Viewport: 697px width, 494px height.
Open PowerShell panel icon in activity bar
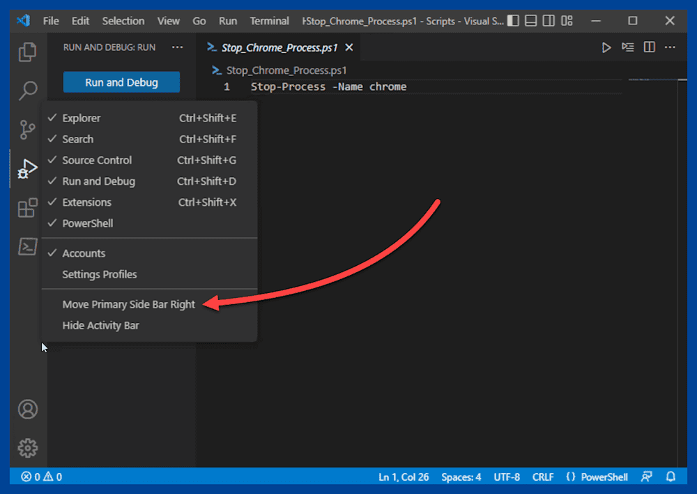[x=28, y=246]
